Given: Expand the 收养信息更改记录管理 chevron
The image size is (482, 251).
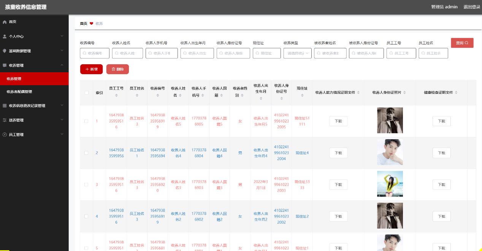Looking at the screenshot, I should click(x=62, y=106).
